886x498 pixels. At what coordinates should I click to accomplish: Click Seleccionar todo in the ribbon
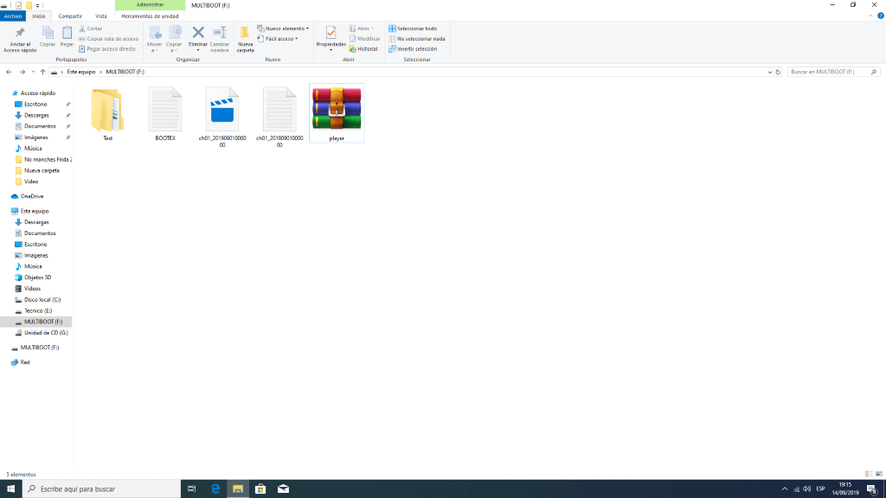pos(415,29)
